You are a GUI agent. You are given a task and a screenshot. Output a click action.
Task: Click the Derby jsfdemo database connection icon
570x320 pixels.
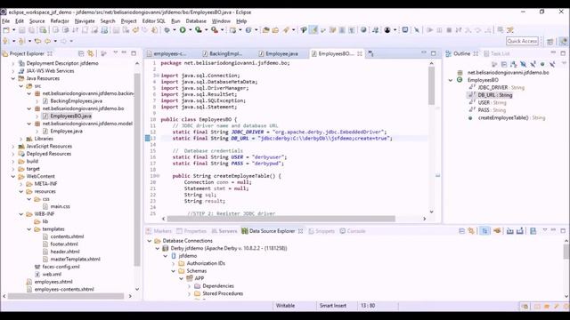(166, 248)
